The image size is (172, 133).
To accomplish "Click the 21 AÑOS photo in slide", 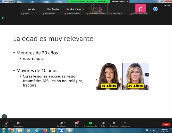I will coord(109,76).
